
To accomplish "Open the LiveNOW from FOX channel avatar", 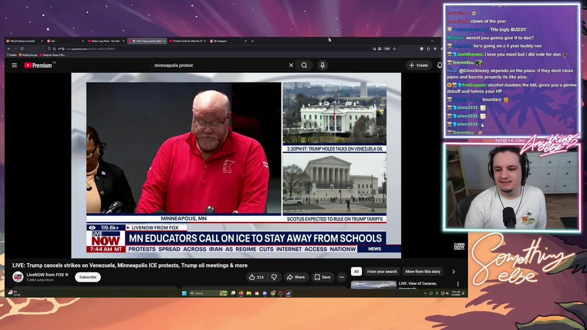I will [x=18, y=276].
